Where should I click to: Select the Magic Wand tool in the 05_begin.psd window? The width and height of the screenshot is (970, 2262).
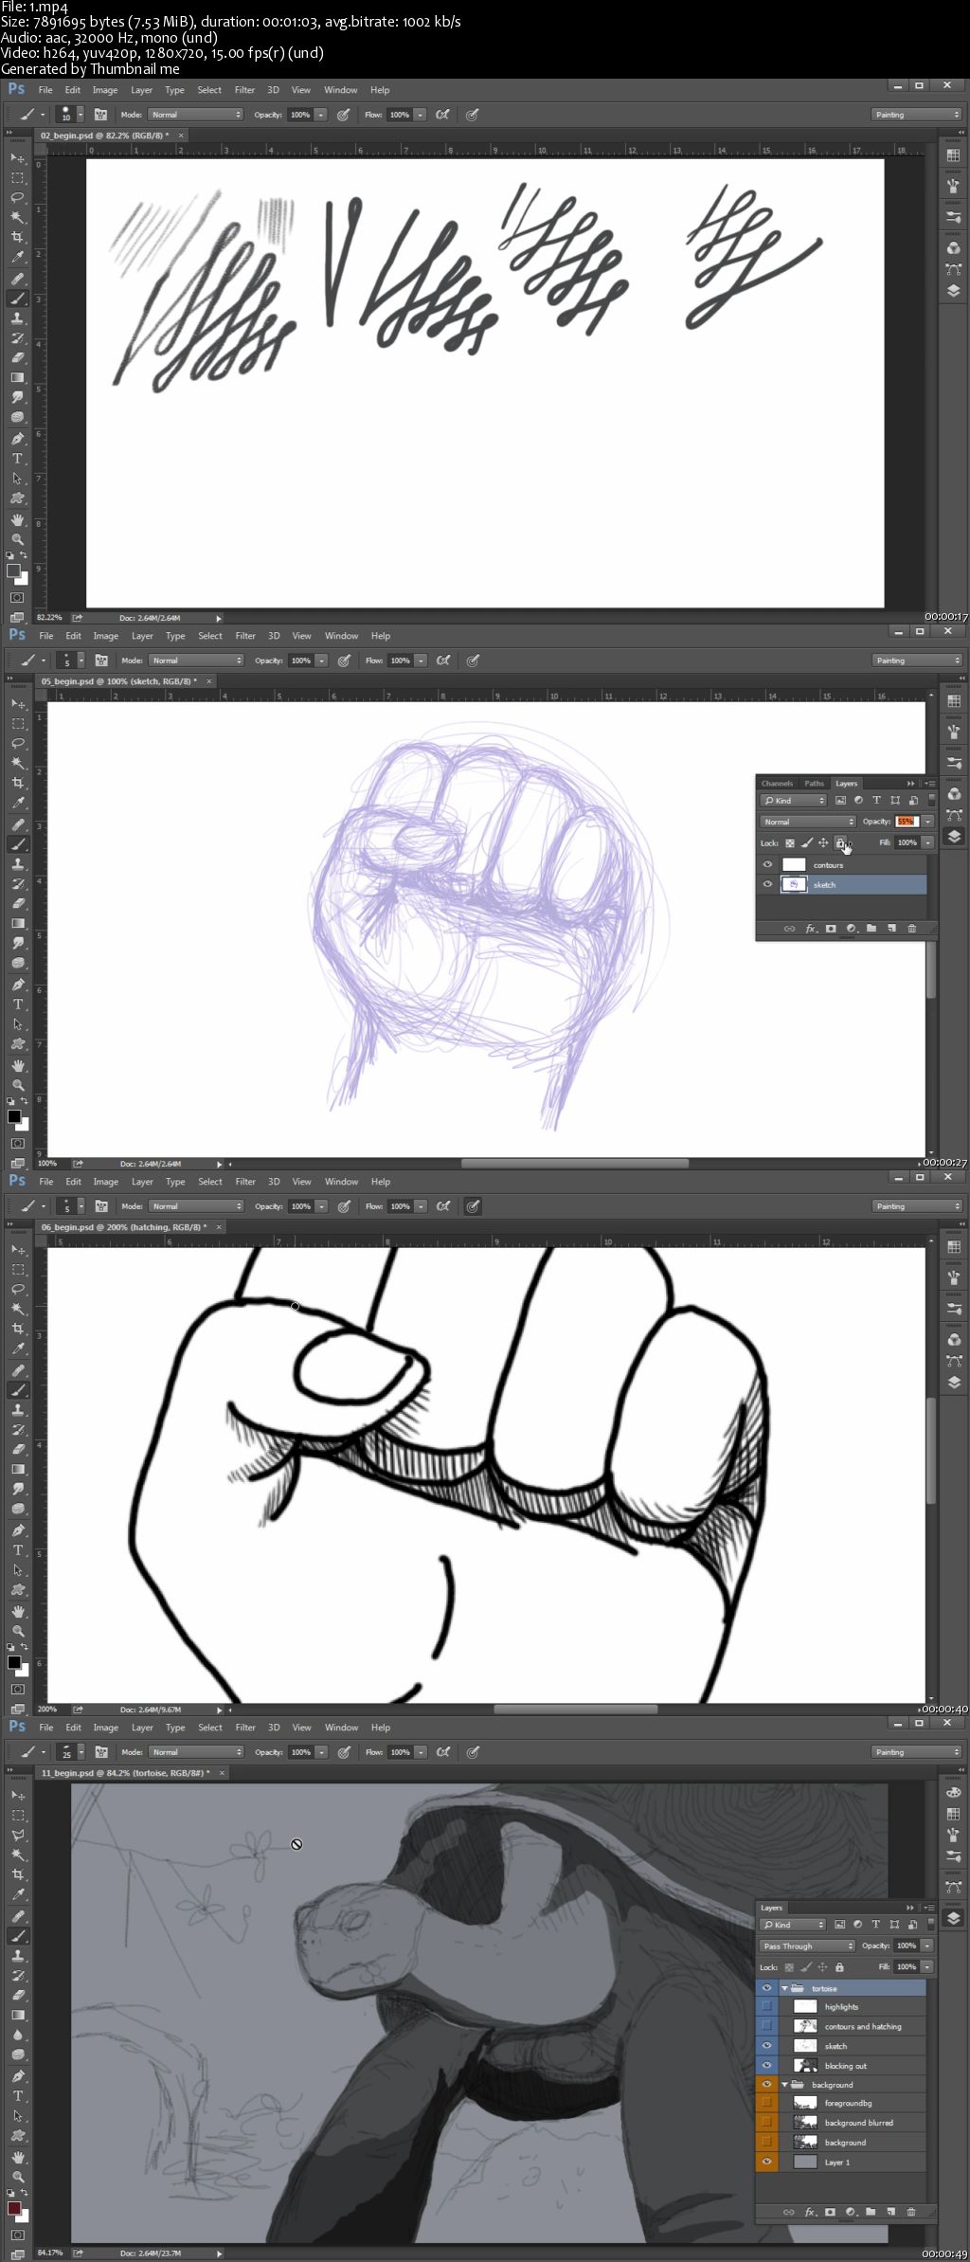click(x=17, y=763)
